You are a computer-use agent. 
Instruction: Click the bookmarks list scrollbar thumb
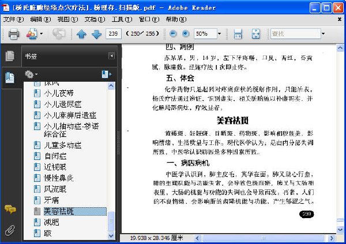[111, 221]
